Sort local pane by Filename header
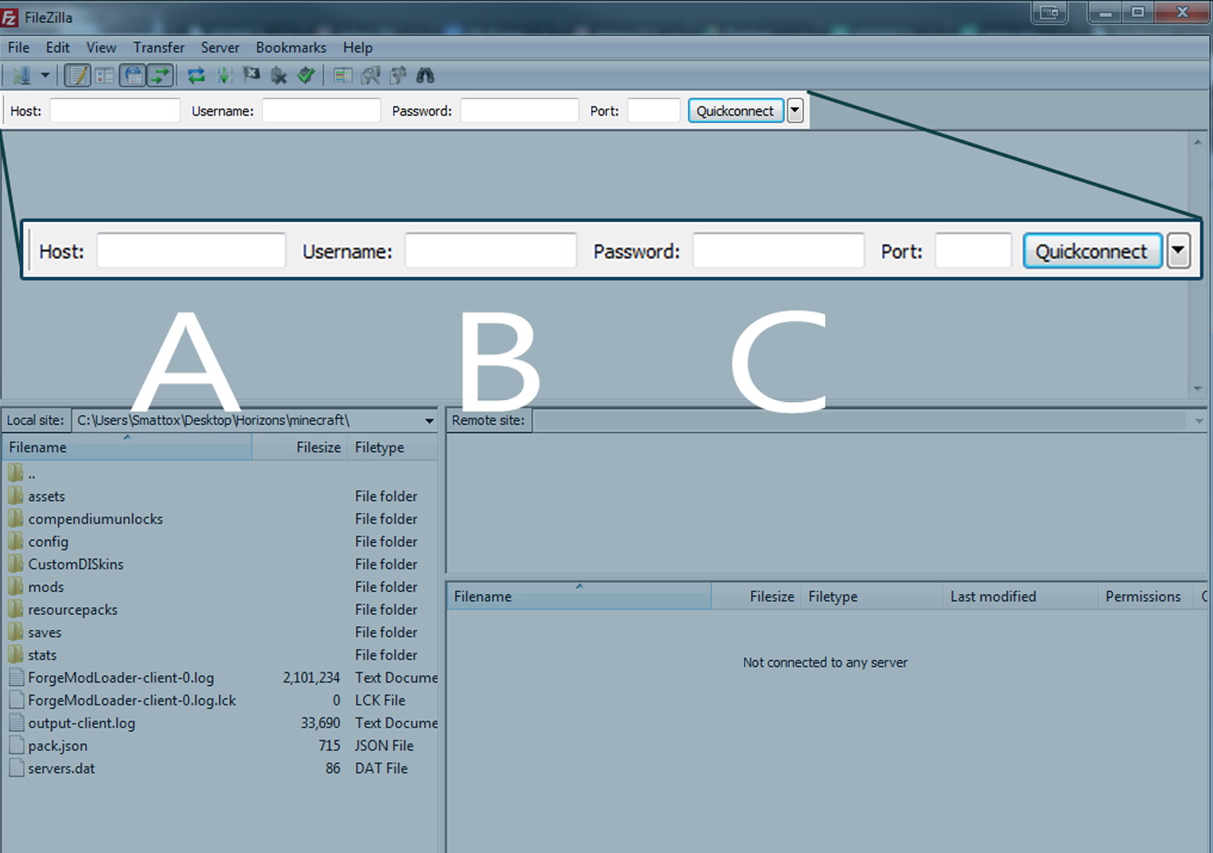The height and width of the screenshot is (853, 1213). click(x=127, y=448)
